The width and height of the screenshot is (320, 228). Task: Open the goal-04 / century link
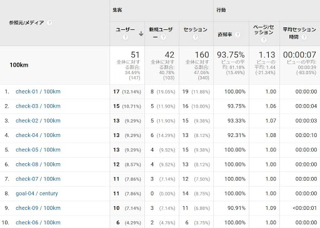click(x=37, y=194)
